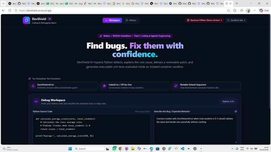271x152 pixels.
Task: Open File Explorer from the taskbar
Action: tap(133, 149)
